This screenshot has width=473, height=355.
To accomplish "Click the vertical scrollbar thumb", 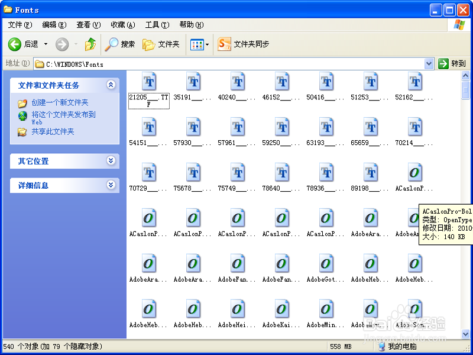I will [x=465, y=90].
